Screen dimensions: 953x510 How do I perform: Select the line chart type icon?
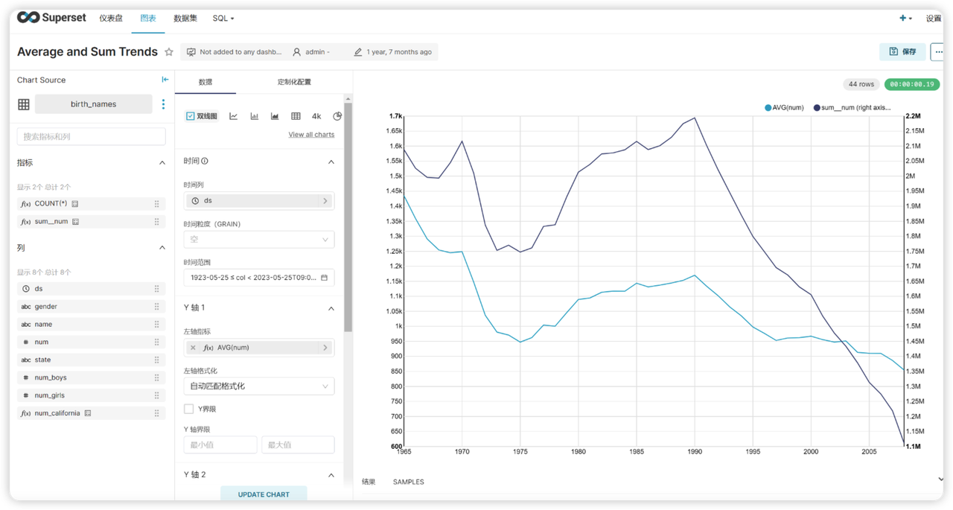click(233, 116)
